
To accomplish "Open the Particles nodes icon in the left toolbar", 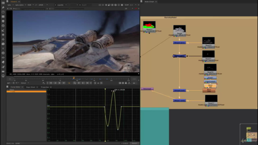I will tap(3, 48).
